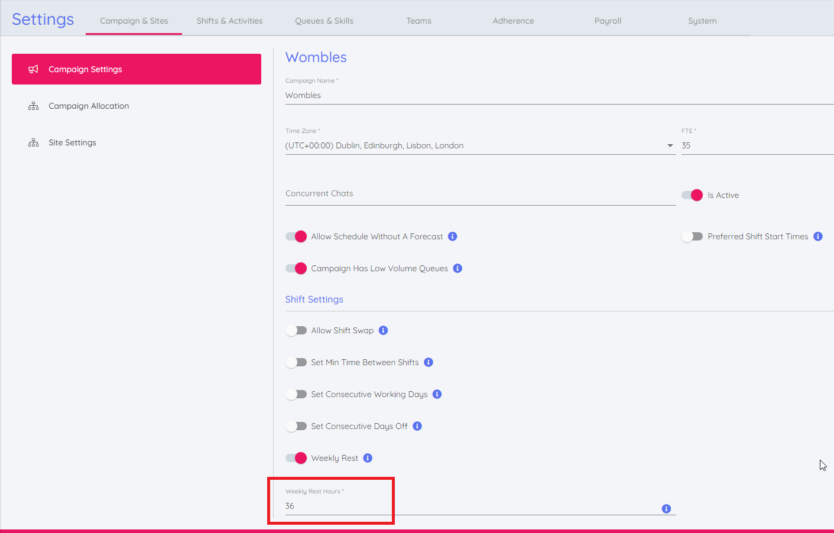Click info icon for Set Consecutive Working Days

437,394
